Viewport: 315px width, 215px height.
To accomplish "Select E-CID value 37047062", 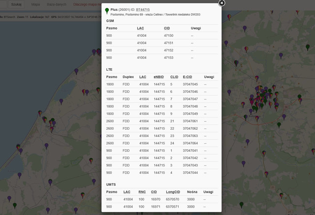I will (x=190, y=129).
